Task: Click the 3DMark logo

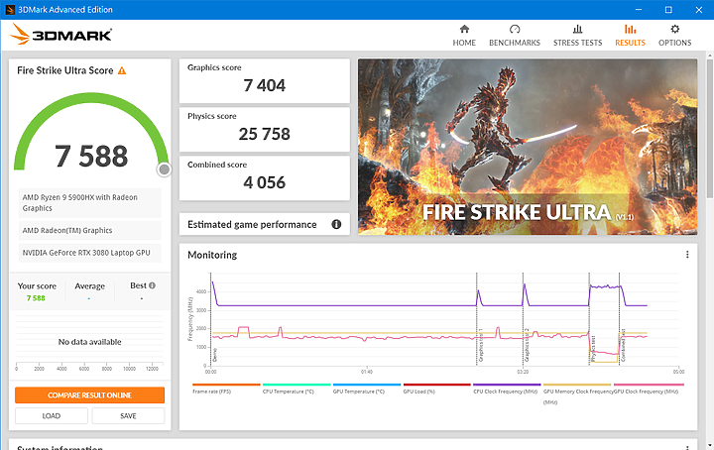Action: point(61,34)
